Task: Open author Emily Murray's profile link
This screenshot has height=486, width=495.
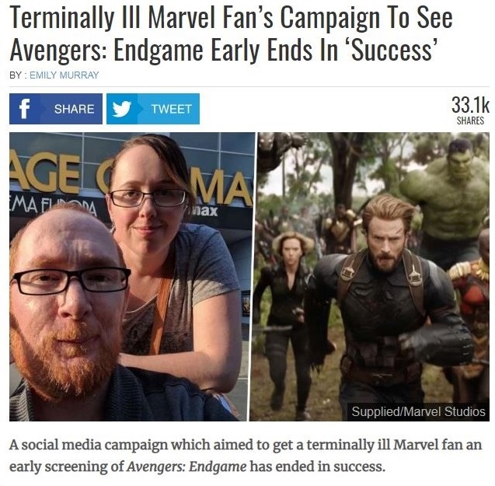Action: pos(64,75)
